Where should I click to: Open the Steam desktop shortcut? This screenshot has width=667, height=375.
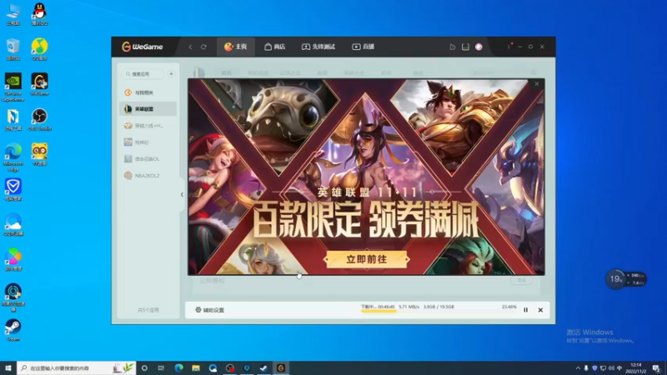click(x=13, y=330)
